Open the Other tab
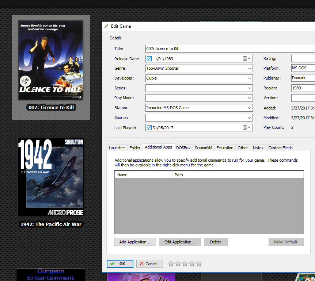Viewport: 315px width, 281px height. pyautogui.click(x=243, y=148)
